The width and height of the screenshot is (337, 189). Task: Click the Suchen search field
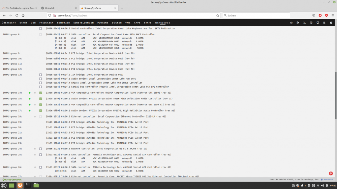point(256,15)
